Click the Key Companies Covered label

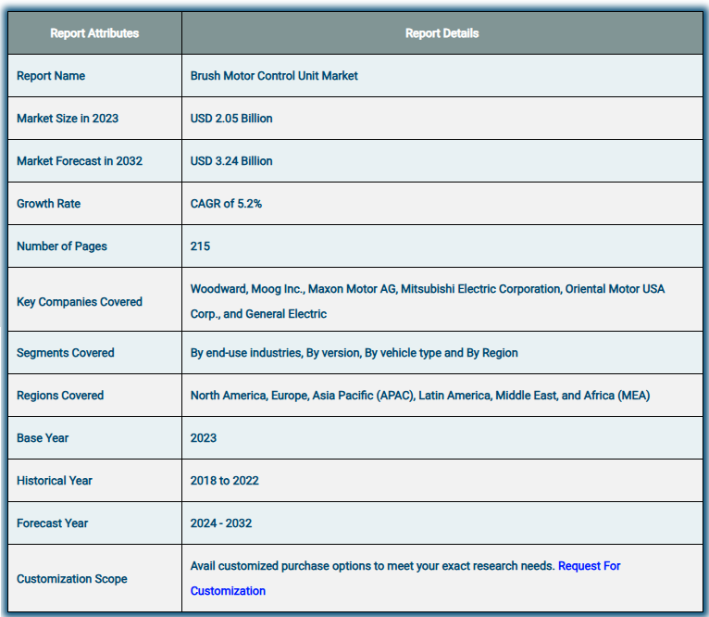(x=80, y=302)
